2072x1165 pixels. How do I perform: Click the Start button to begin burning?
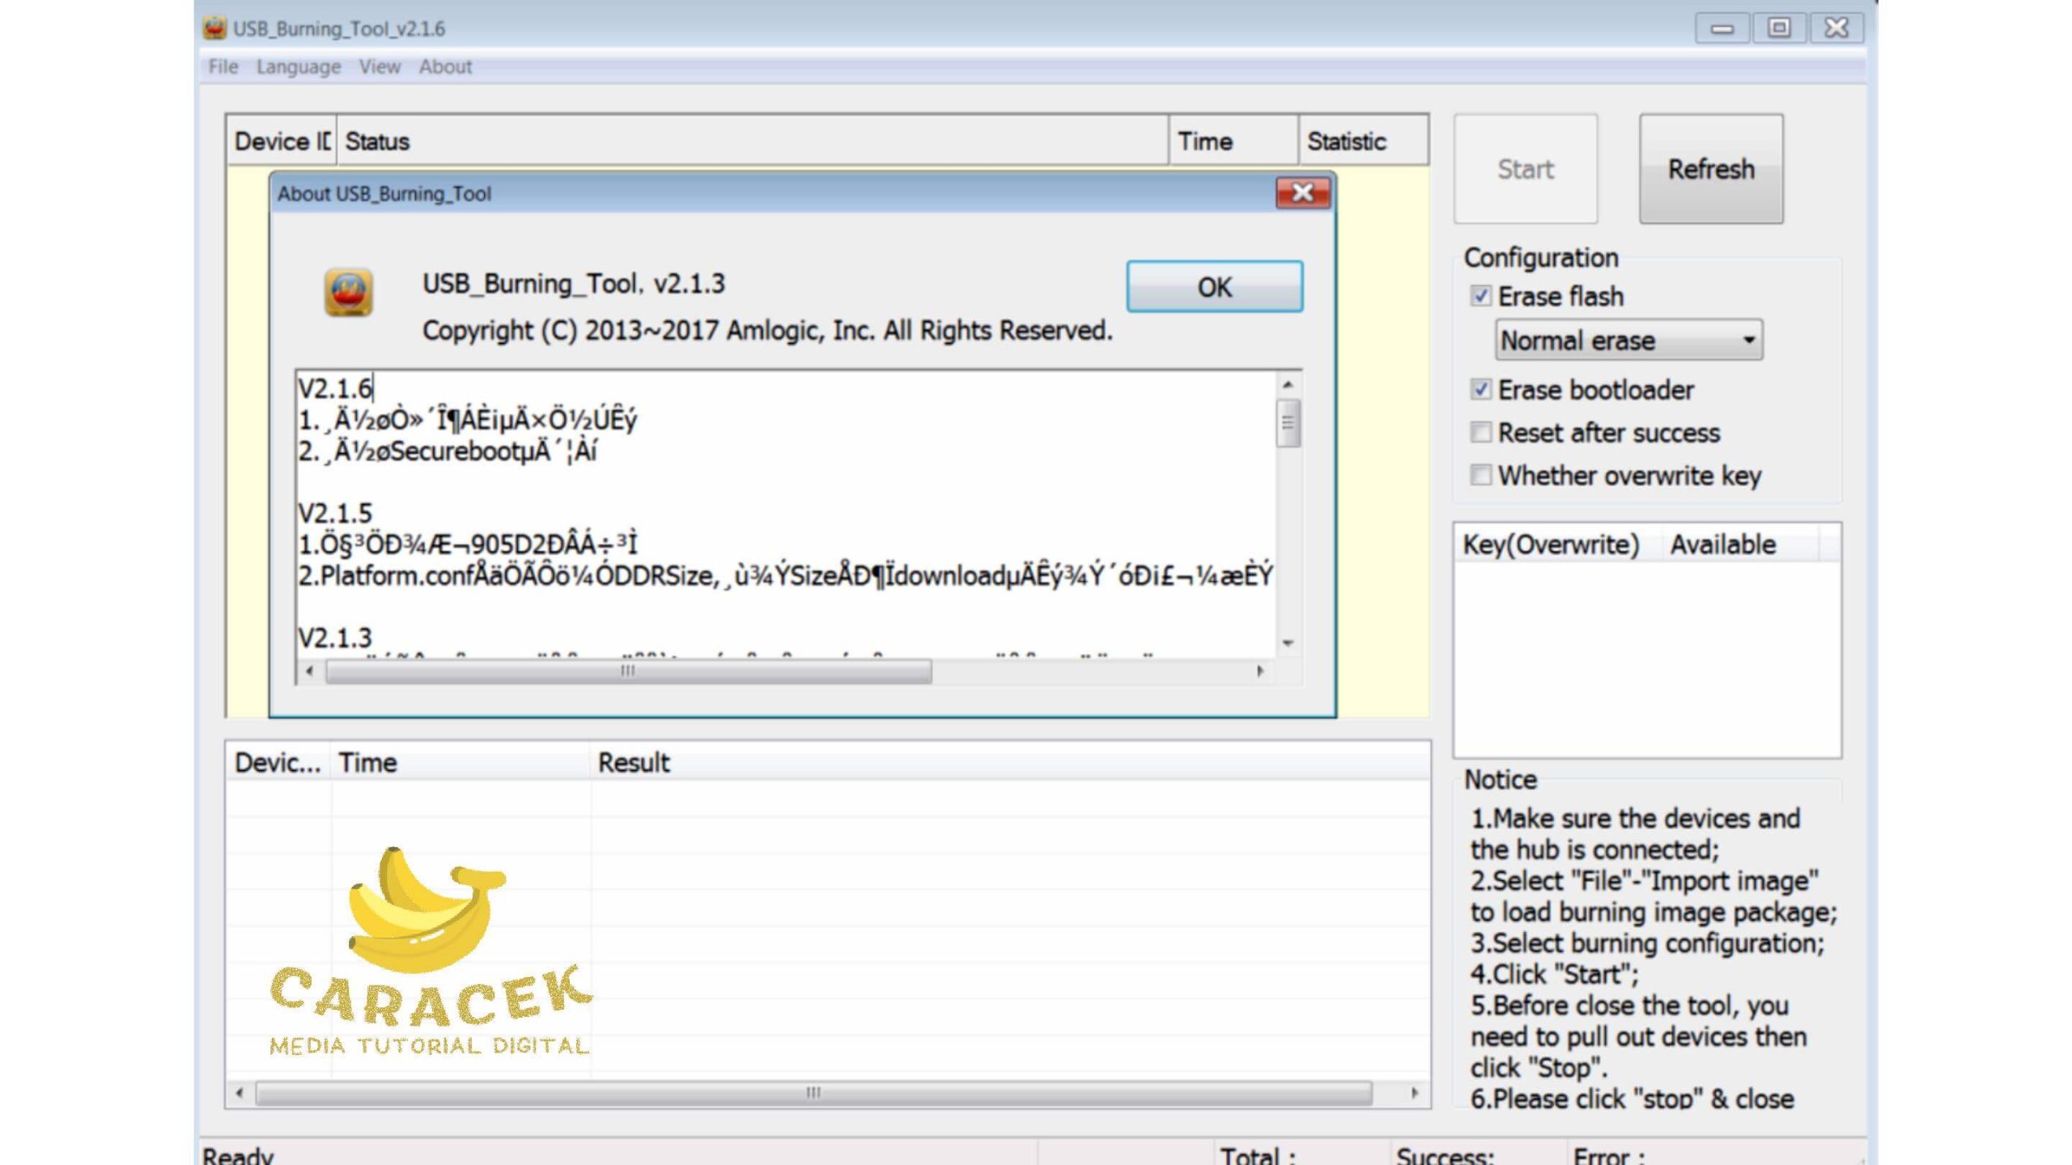(x=1526, y=167)
